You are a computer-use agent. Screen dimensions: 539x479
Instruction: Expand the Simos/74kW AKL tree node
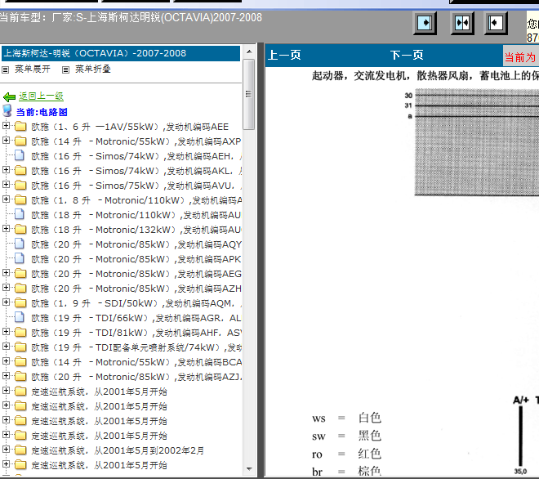coord(6,169)
